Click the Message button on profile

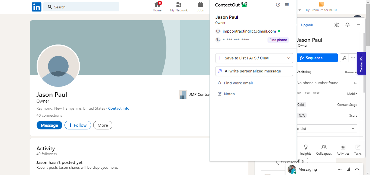(x=49, y=125)
